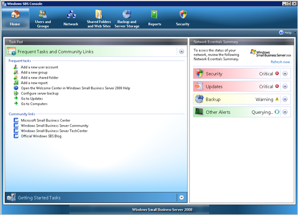Click green arrow beside Go to Updates
Screen dimensions: 298x215
click(16, 98)
